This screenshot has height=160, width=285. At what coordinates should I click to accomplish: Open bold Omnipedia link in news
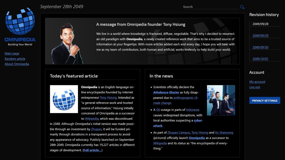point(197,138)
